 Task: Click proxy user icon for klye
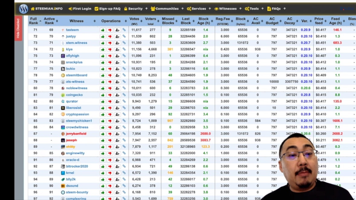(117, 49)
